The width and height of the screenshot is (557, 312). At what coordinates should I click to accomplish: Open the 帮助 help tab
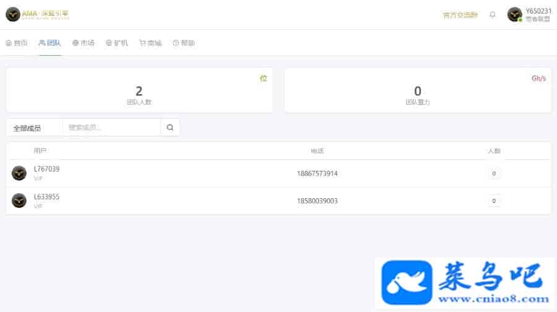(184, 43)
